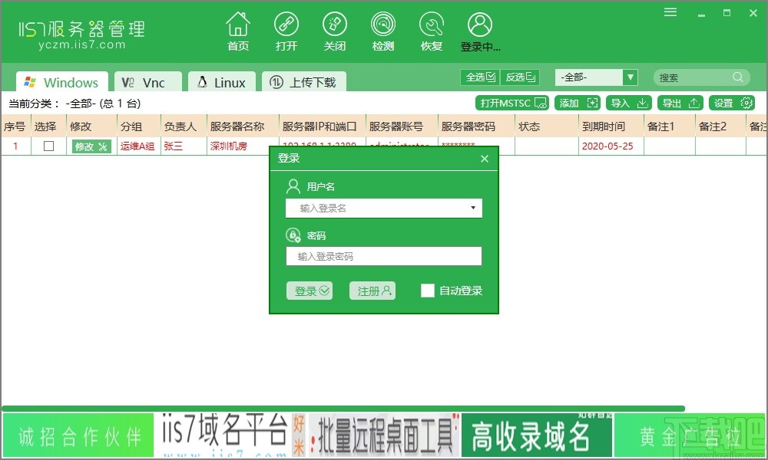Enable the 自动登录 auto-login checkbox
The height and width of the screenshot is (460, 768).
pos(428,291)
